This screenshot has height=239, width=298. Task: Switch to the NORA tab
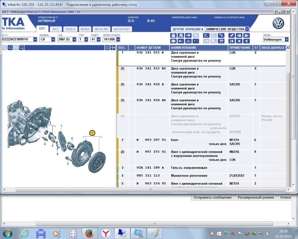[85, 29]
